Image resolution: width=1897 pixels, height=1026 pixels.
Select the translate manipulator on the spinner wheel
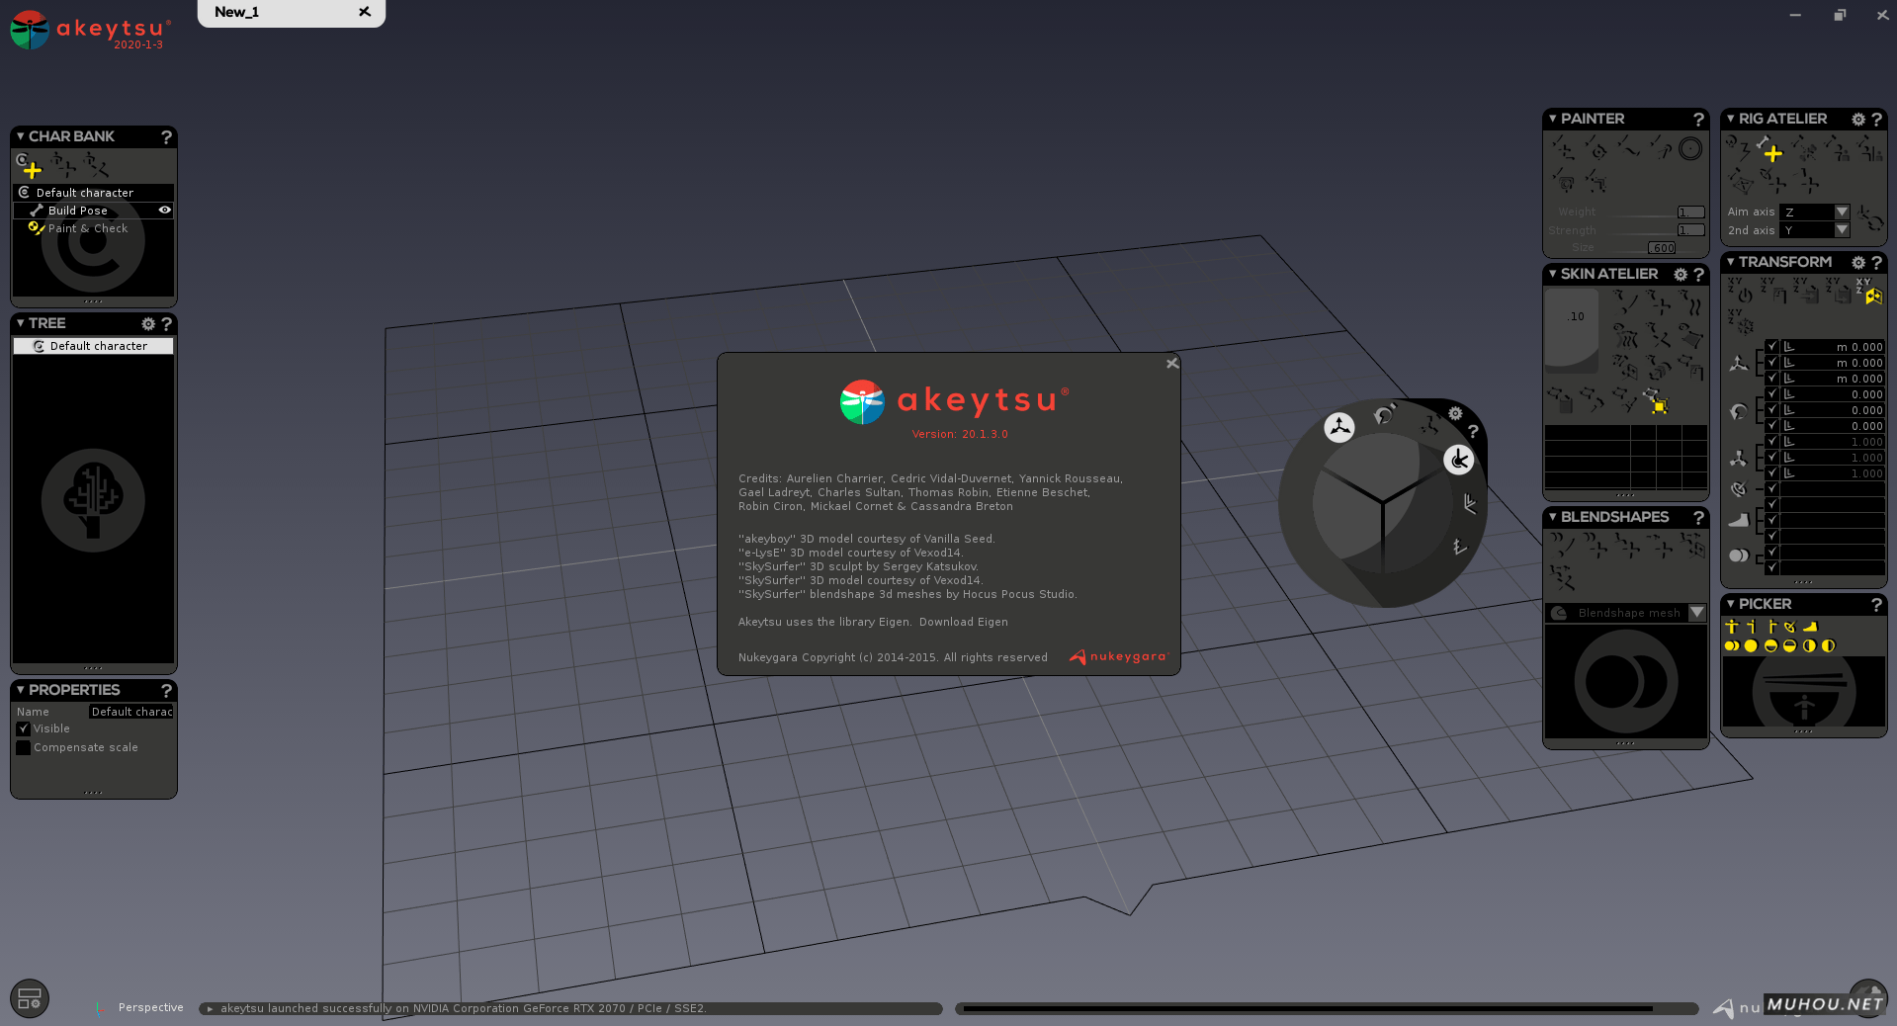[1339, 427]
